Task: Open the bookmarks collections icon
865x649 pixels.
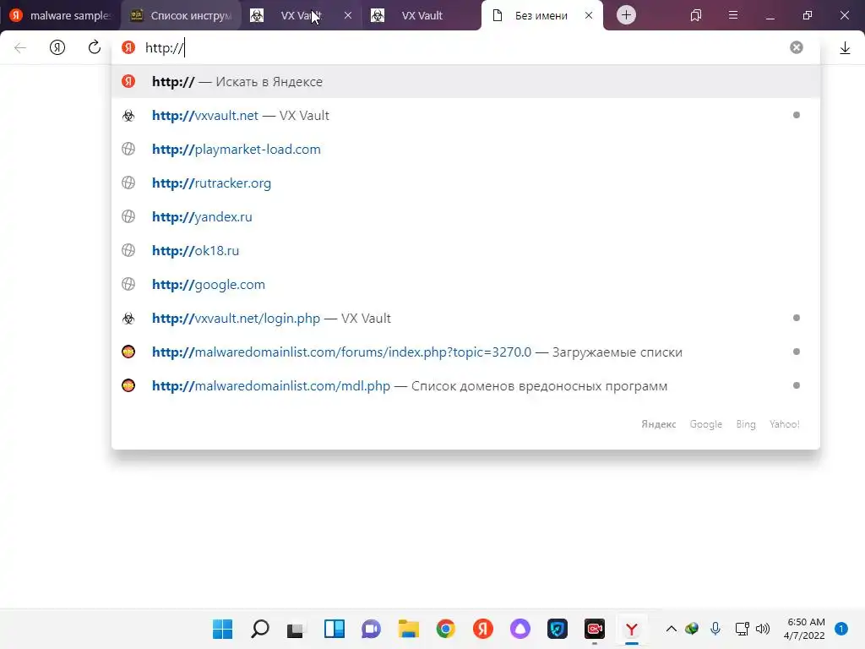Action: [696, 15]
